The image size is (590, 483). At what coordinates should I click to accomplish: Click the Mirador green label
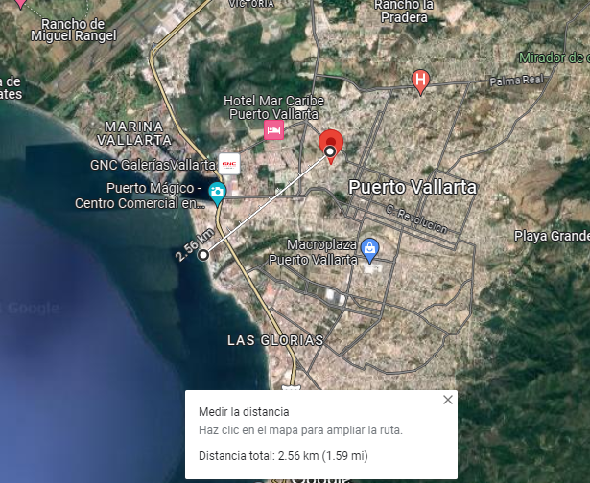(555, 57)
